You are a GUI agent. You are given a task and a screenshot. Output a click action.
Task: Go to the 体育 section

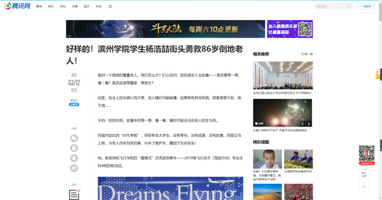pos(75,7)
